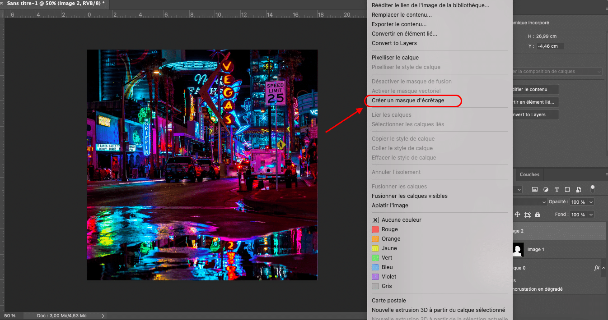Set layer color to Violet
Image resolution: width=608 pixels, height=320 pixels.
[384, 277]
